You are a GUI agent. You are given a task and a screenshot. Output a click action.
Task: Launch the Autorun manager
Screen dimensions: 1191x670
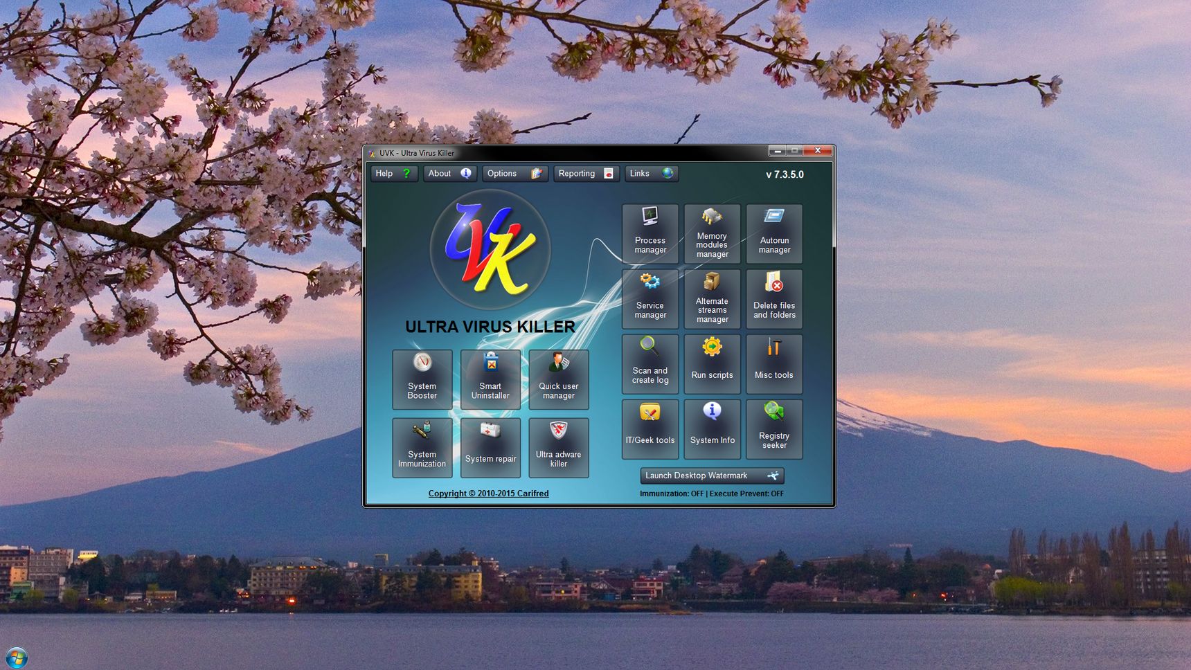point(774,234)
